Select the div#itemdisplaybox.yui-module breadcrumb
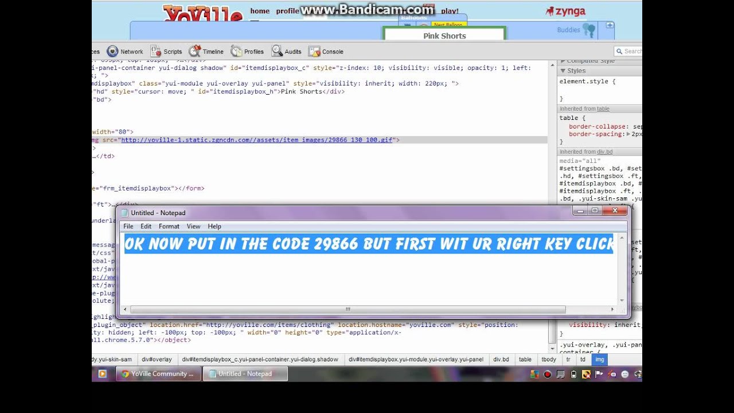This screenshot has width=734, height=413. tap(416, 360)
